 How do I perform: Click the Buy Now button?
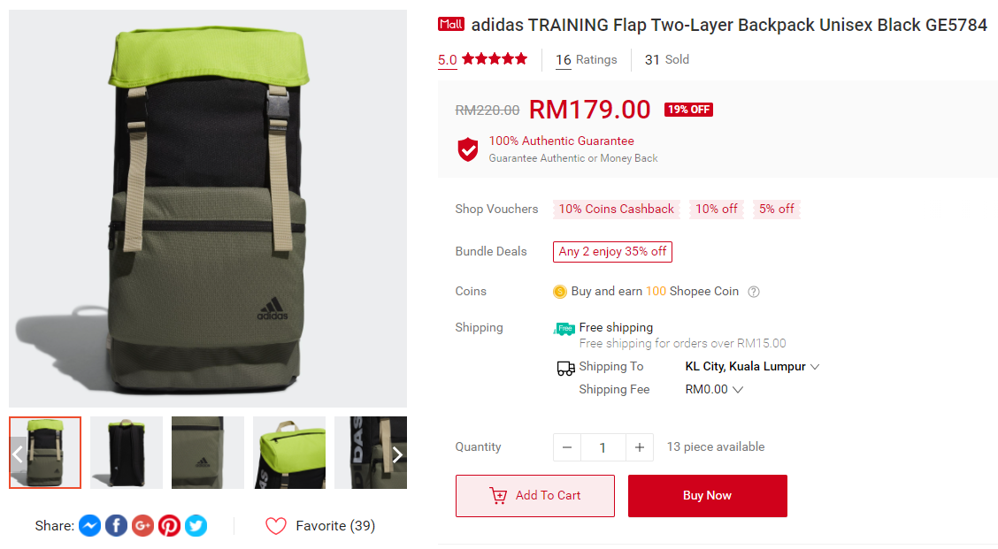click(708, 496)
